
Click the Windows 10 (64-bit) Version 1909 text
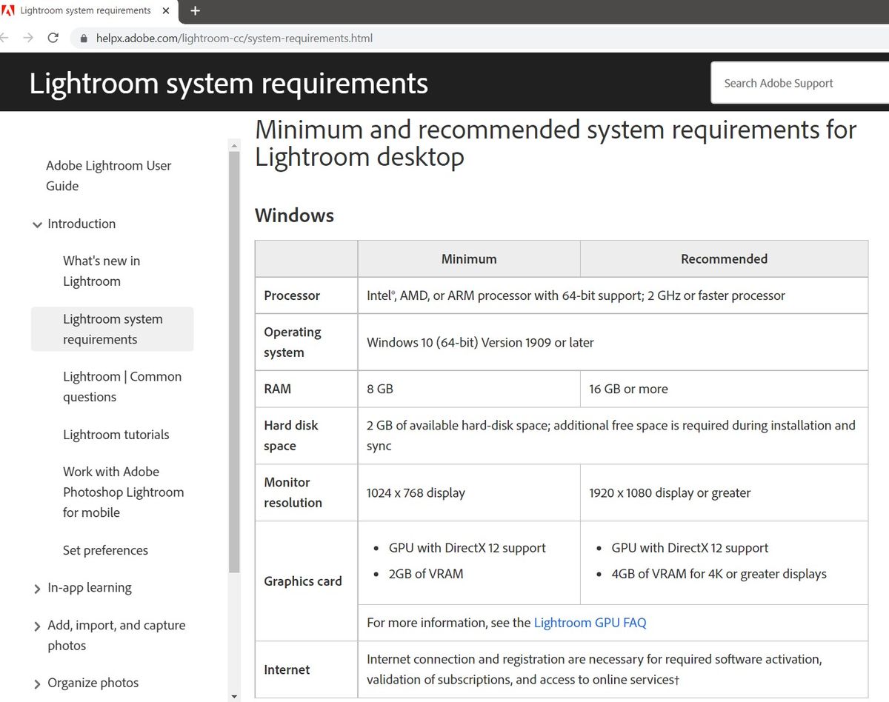click(480, 342)
